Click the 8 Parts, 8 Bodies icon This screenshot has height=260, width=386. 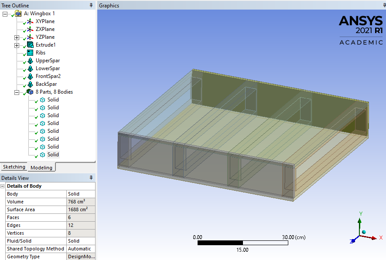pos(30,91)
